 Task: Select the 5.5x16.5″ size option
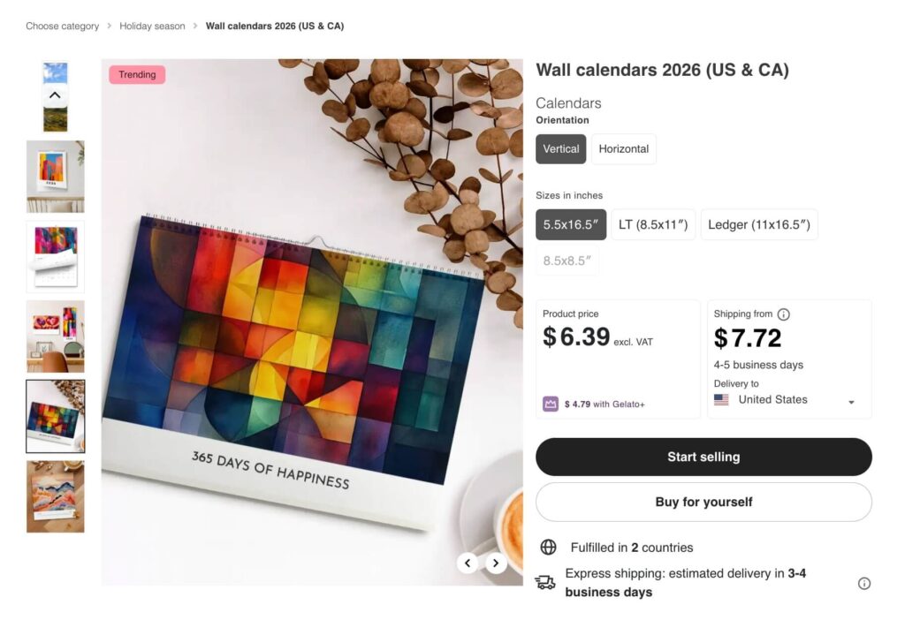click(x=571, y=224)
